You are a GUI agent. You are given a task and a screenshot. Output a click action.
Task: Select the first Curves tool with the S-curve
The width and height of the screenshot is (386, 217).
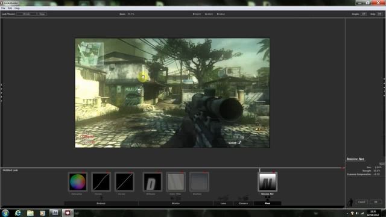pyautogui.click(x=101, y=182)
